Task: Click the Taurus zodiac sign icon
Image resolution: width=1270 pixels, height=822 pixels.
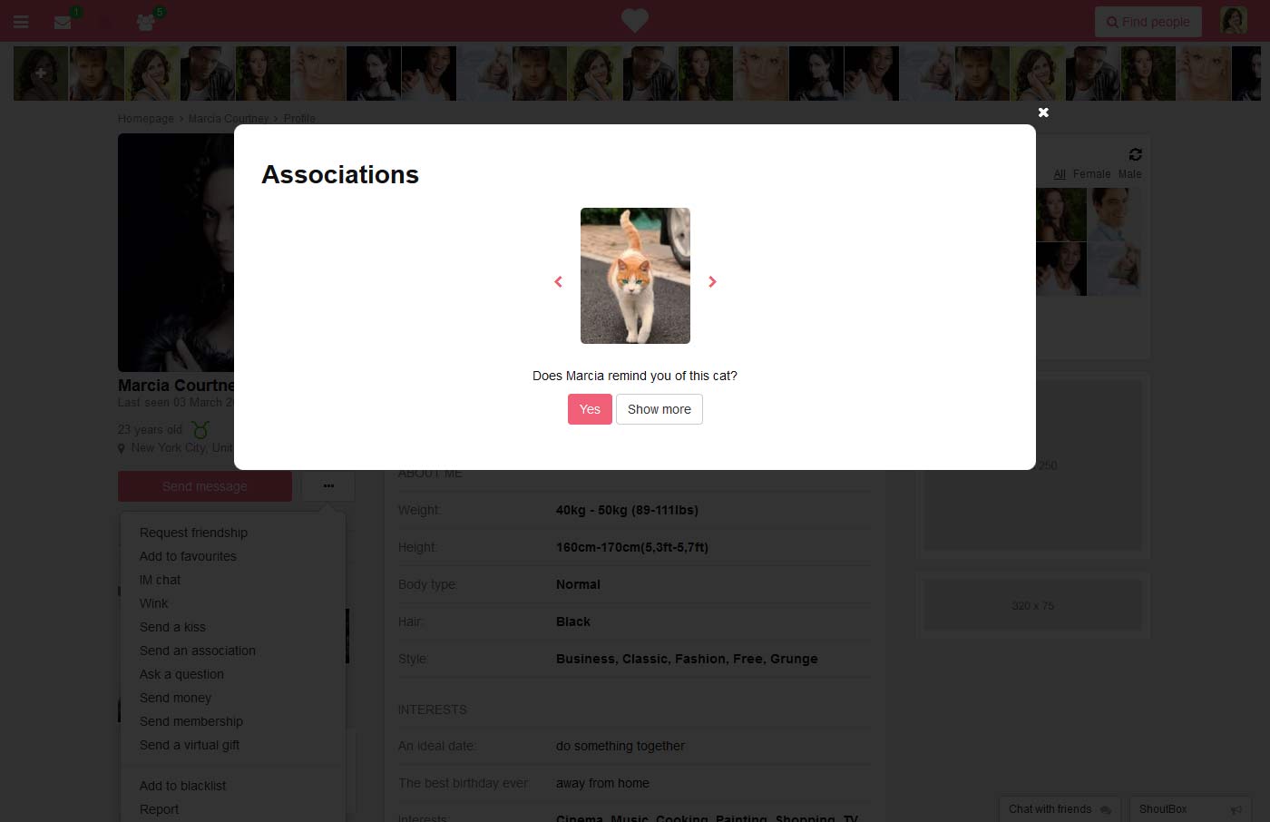Action: [x=200, y=429]
